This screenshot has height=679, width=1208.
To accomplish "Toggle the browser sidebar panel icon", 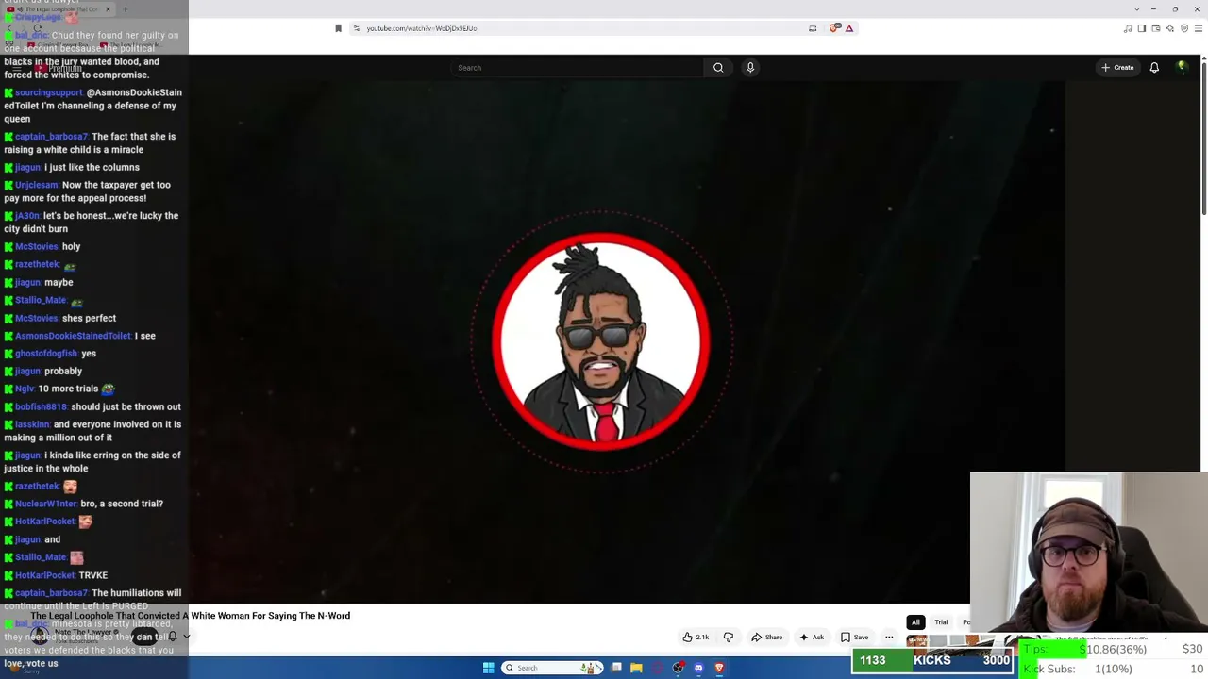I will 1142,28.
